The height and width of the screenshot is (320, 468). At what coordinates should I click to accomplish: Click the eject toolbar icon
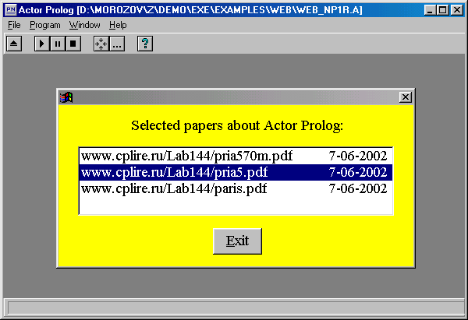point(14,44)
